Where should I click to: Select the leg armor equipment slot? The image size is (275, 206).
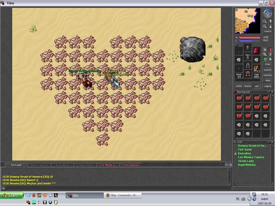click(248, 65)
